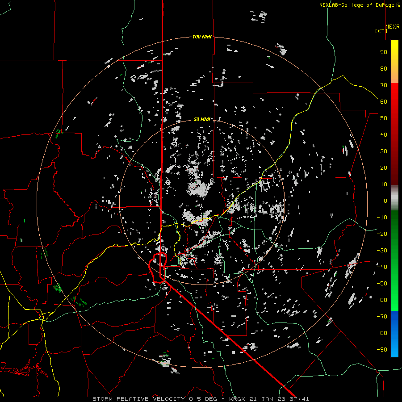
Task: Click the -40 value on velocity scale
Action: pyautogui.click(x=382, y=267)
